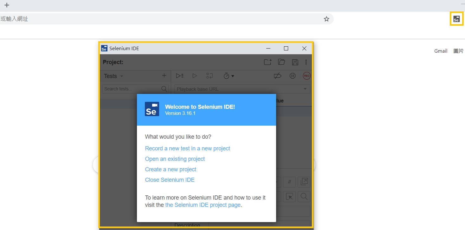
Task: Click the search magnifier icon in tests panel
Action: coord(164,89)
